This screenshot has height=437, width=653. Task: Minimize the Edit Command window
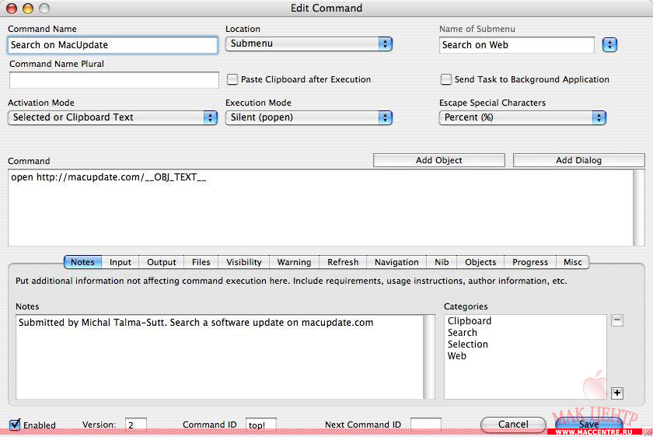(28, 9)
